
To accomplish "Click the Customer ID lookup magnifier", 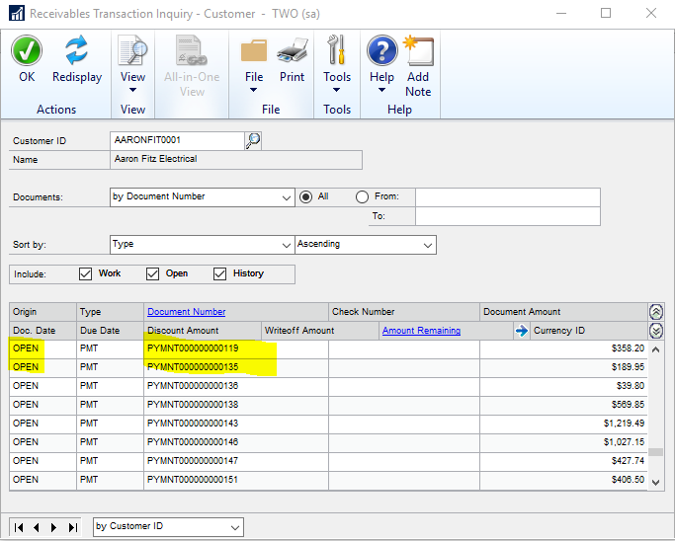I will tap(253, 140).
